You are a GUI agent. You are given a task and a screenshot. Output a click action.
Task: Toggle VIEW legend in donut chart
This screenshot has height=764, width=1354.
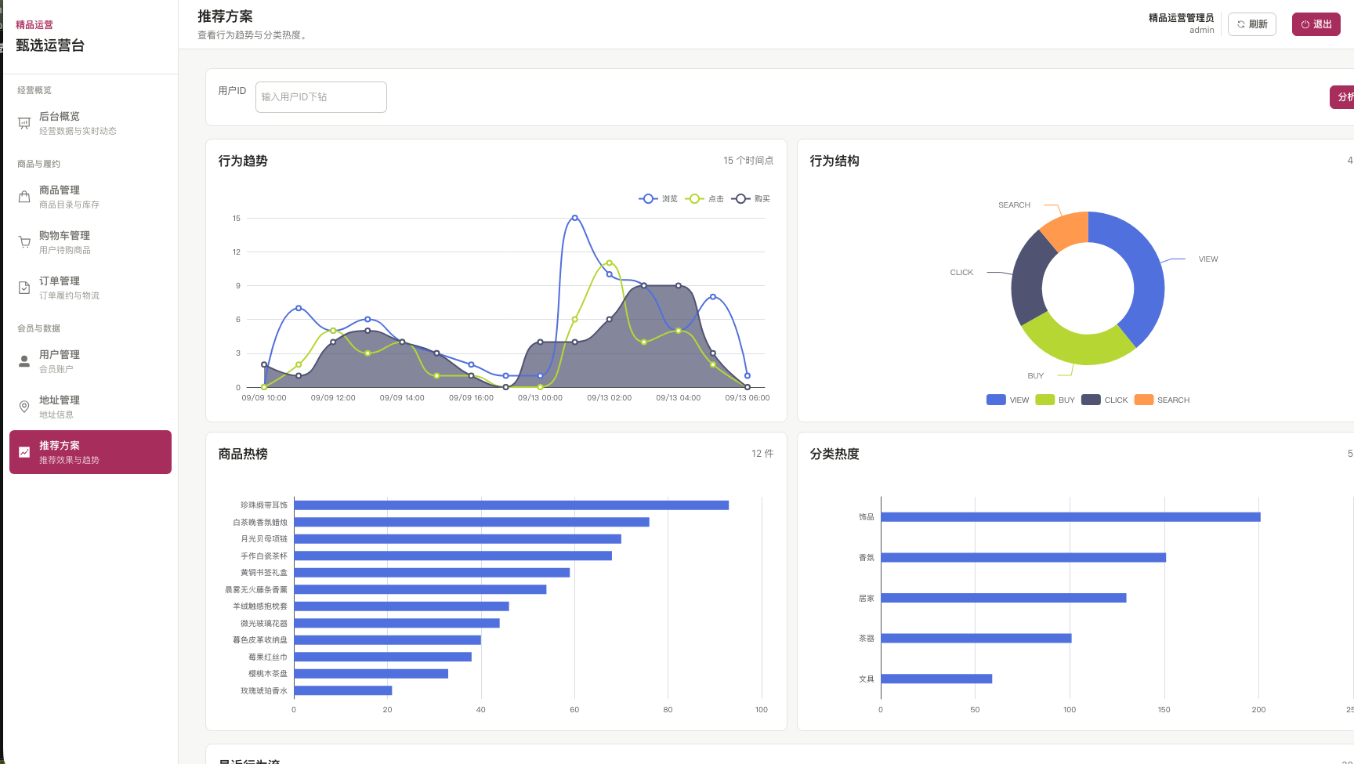click(1008, 400)
